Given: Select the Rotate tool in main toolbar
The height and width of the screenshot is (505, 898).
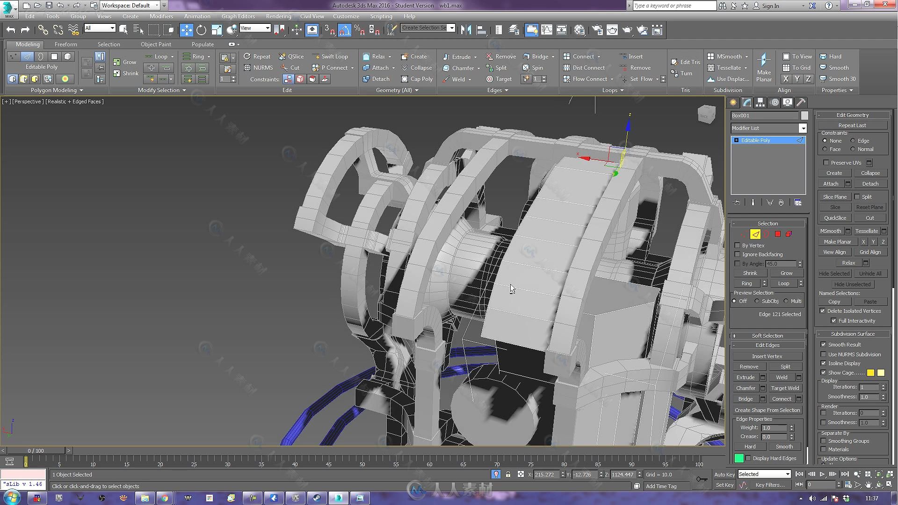Looking at the screenshot, I should point(201,30).
